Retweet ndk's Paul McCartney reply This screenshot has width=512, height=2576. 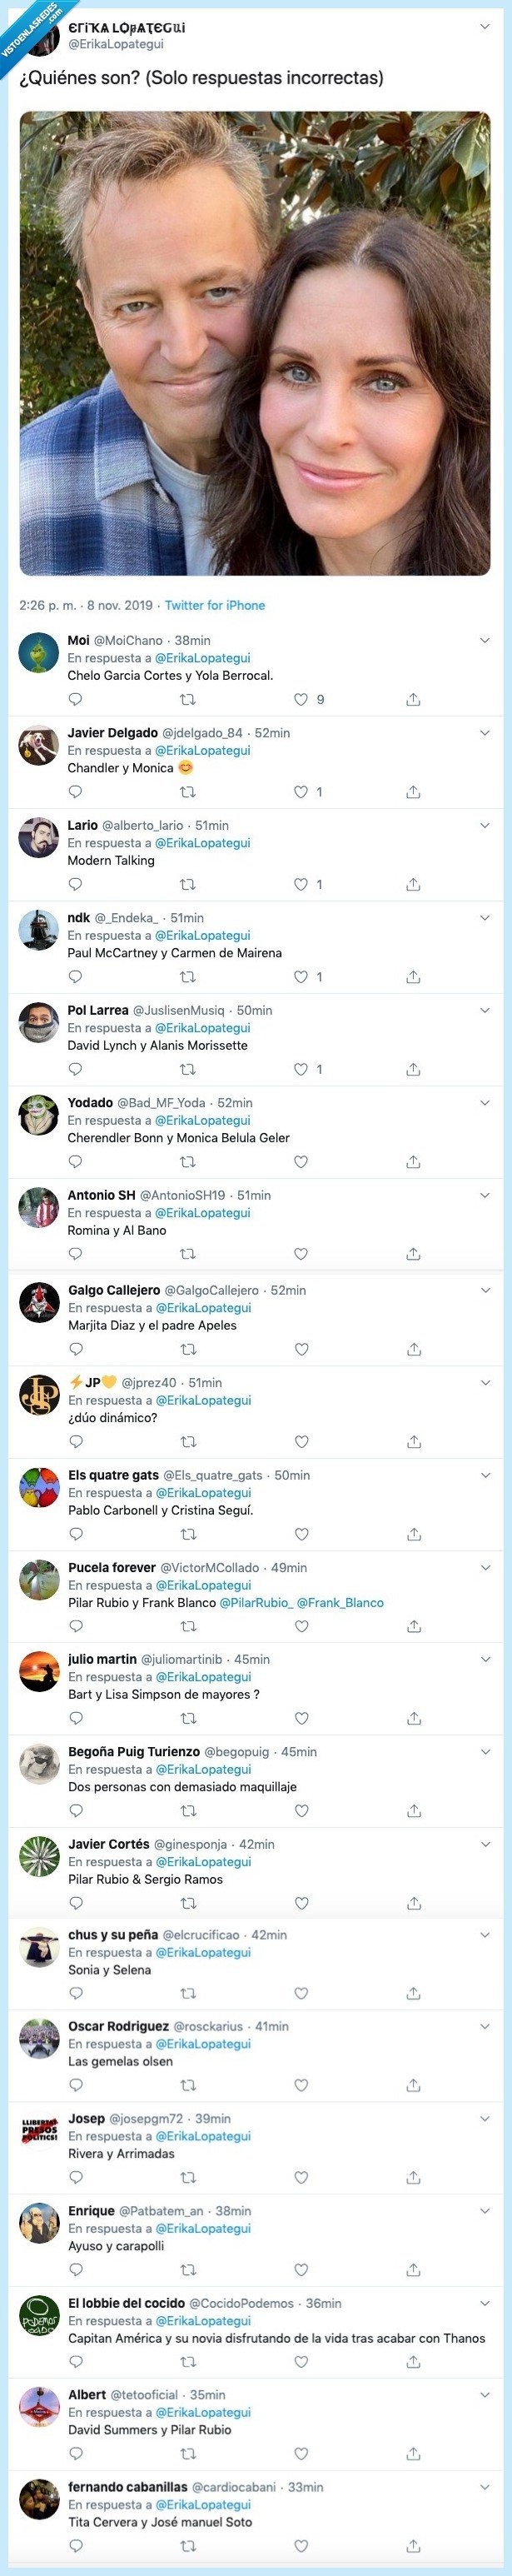coord(187,977)
